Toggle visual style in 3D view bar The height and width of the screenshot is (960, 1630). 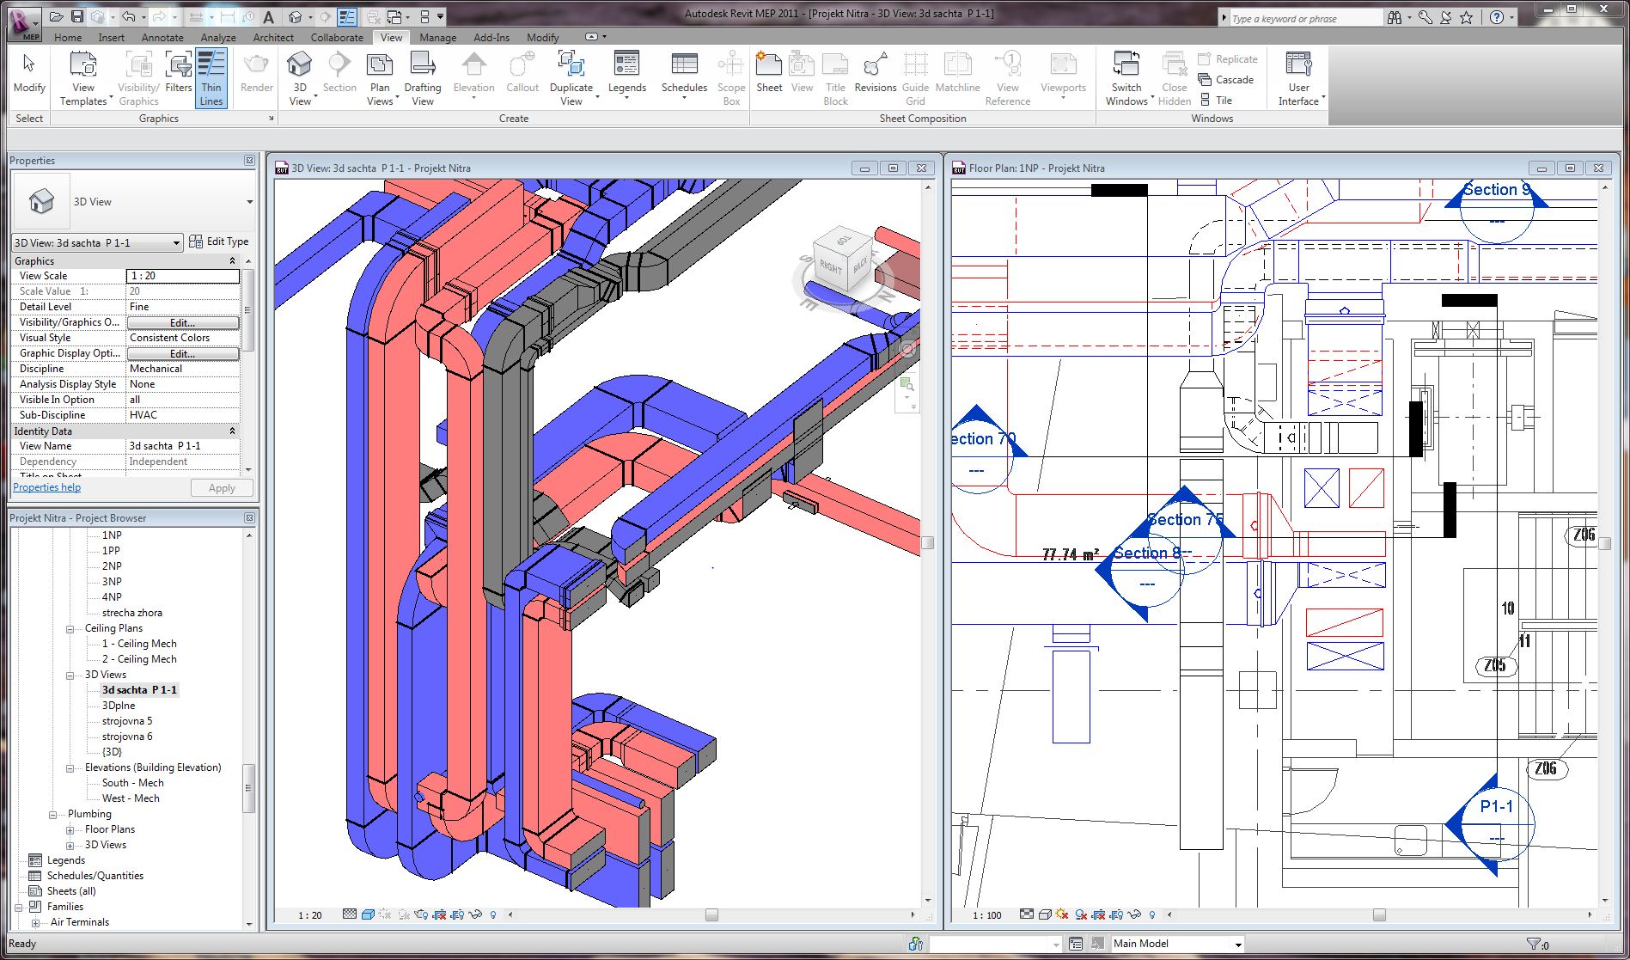[368, 915]
